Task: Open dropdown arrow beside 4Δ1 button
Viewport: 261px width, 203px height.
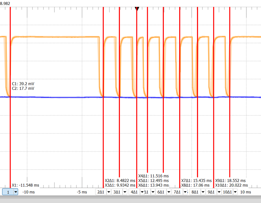Action: click(142, 192)
